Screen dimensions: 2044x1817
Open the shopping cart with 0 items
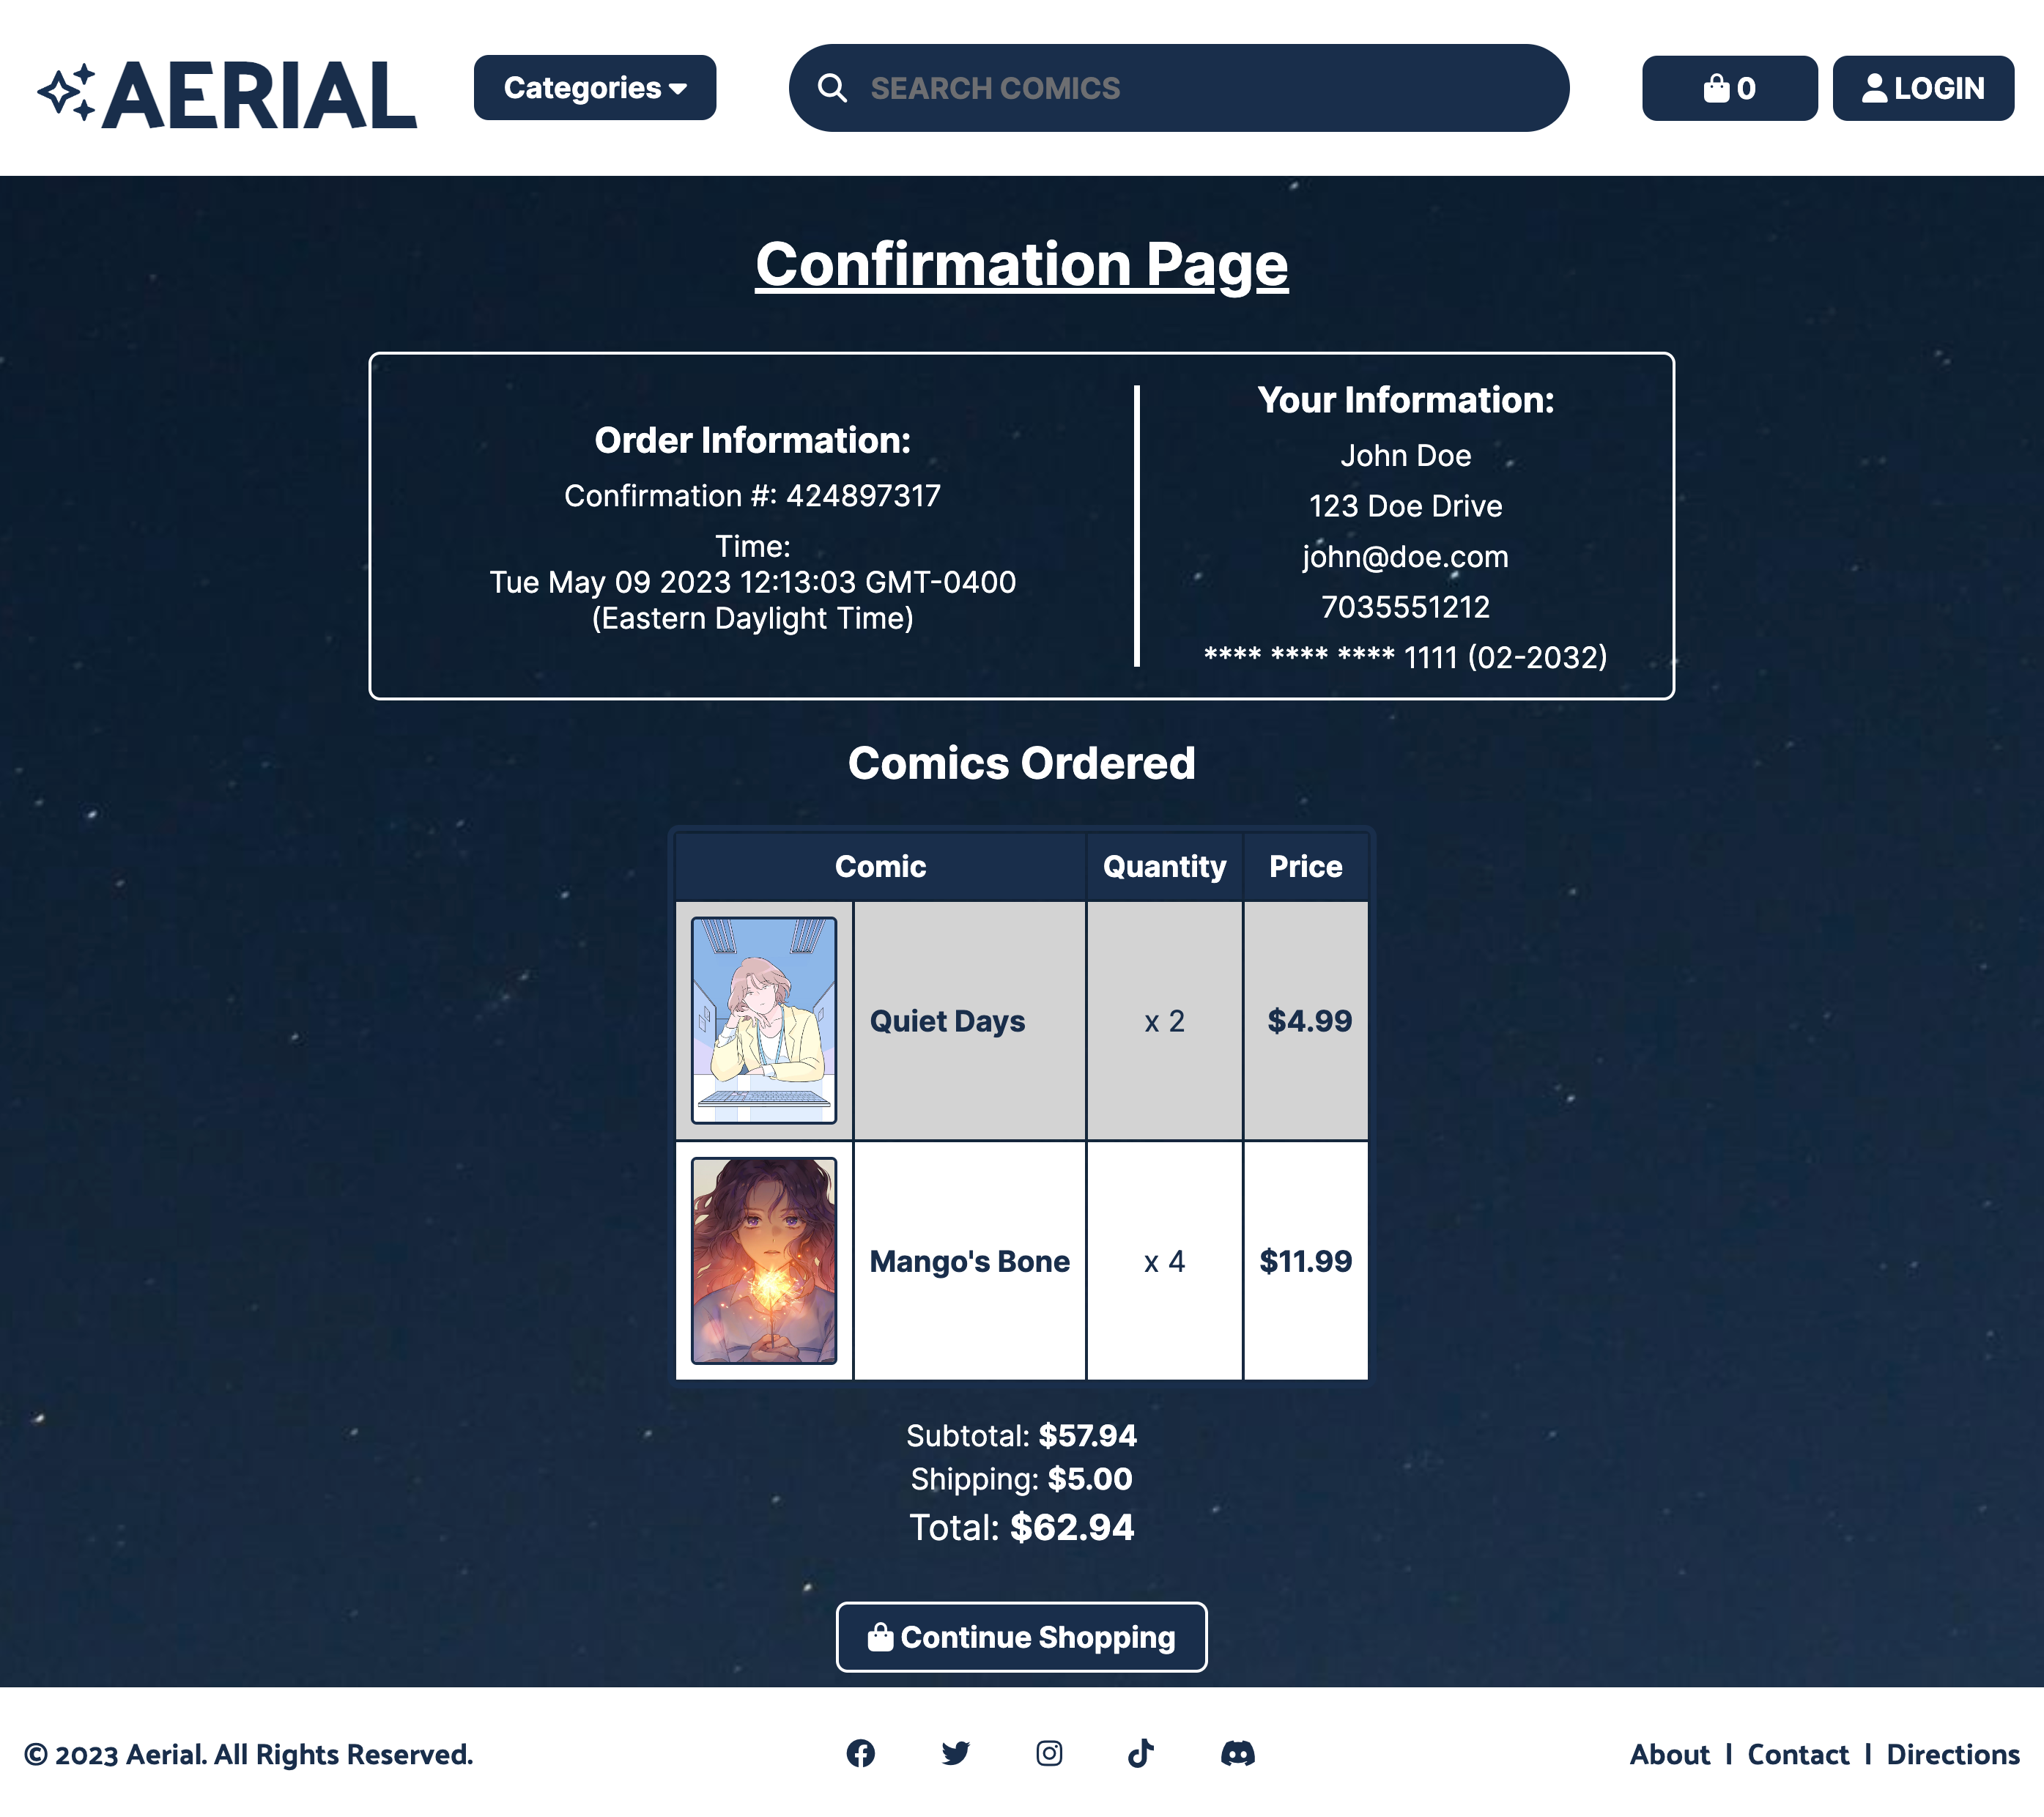coord(1729,88)
